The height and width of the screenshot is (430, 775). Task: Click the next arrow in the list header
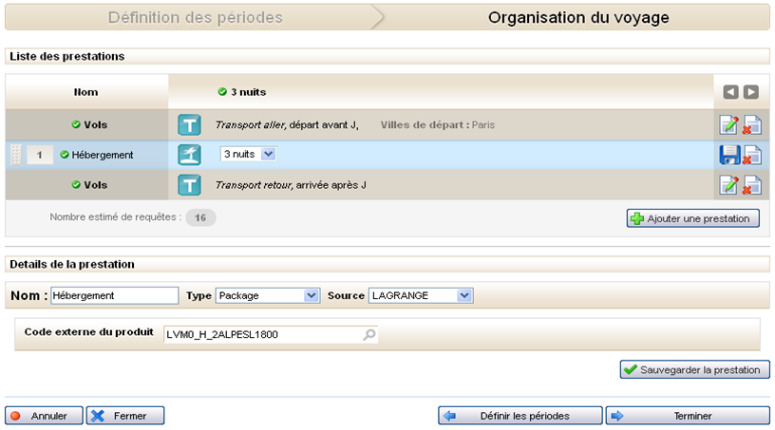click(x=750, y=92)
